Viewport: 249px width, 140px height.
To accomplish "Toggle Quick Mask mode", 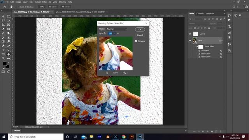I will (x=3, y=72).
